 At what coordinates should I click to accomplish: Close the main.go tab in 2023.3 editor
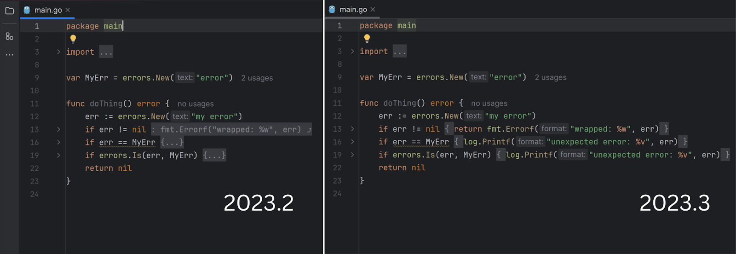point(373,9)
